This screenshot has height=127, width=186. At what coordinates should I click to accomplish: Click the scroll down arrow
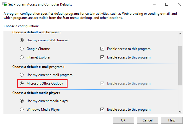point(180,112)
